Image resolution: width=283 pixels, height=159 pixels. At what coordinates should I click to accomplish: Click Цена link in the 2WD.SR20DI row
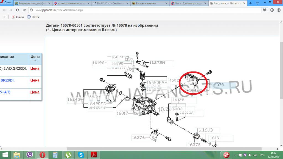[x=35, y=68]
